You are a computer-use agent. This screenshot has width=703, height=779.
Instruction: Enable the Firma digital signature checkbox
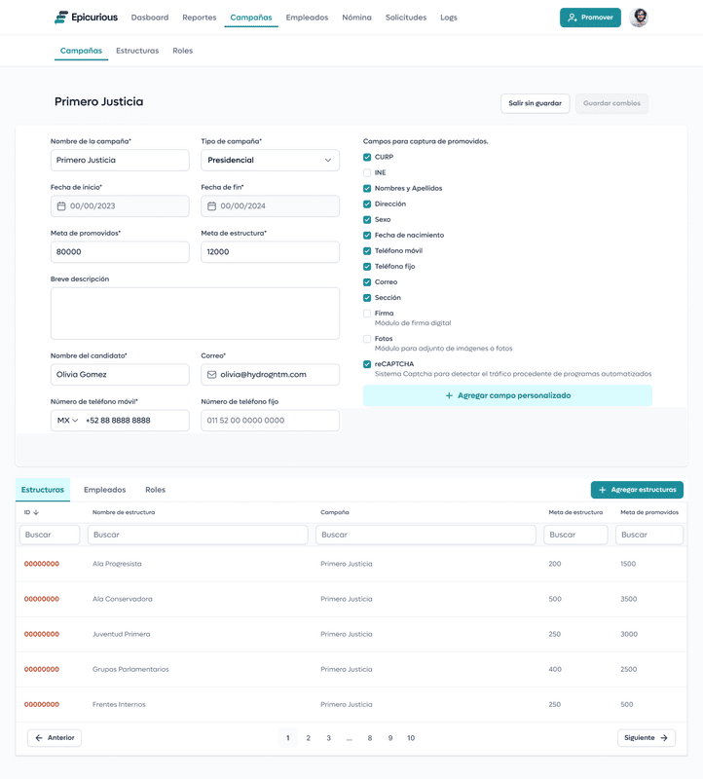pyautogui.click(x=367, y=314)
